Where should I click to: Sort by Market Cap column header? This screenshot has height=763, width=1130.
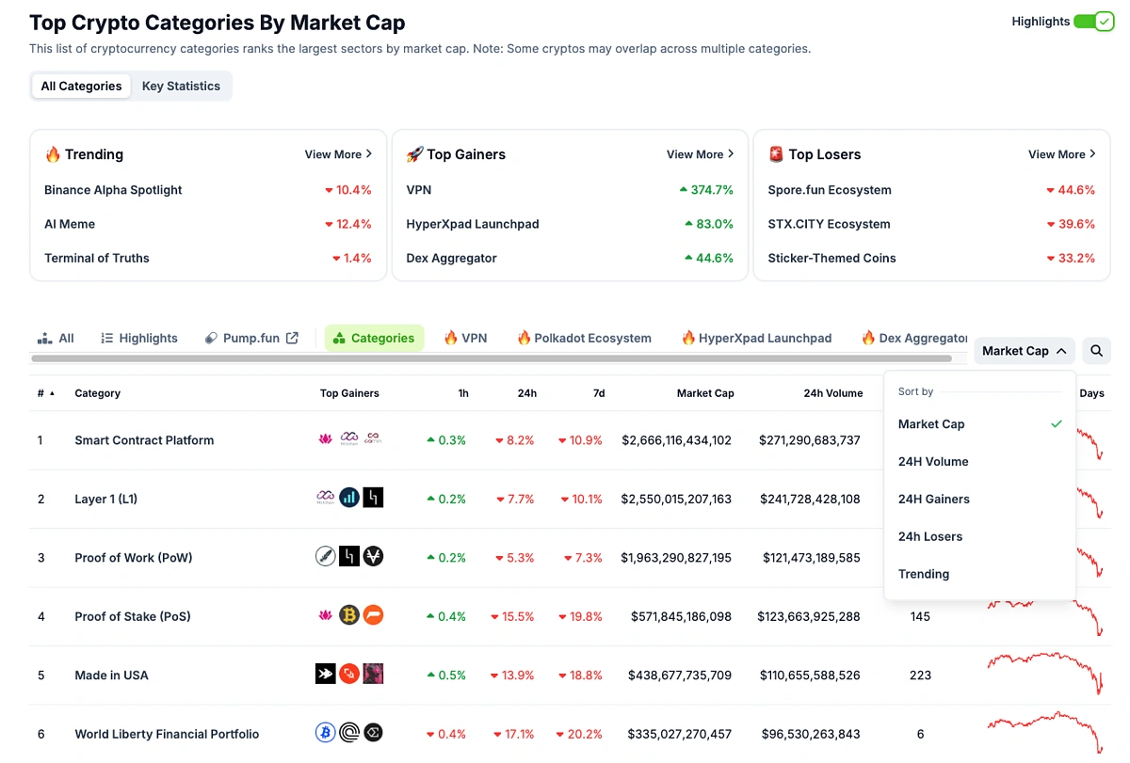(x=705, y=393)
